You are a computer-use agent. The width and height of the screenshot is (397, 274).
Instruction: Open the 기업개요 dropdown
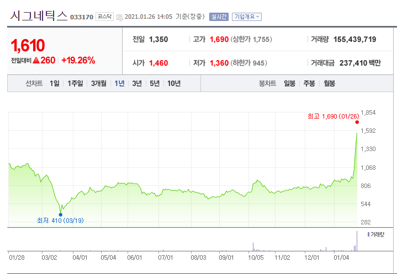tap(247, 17)
